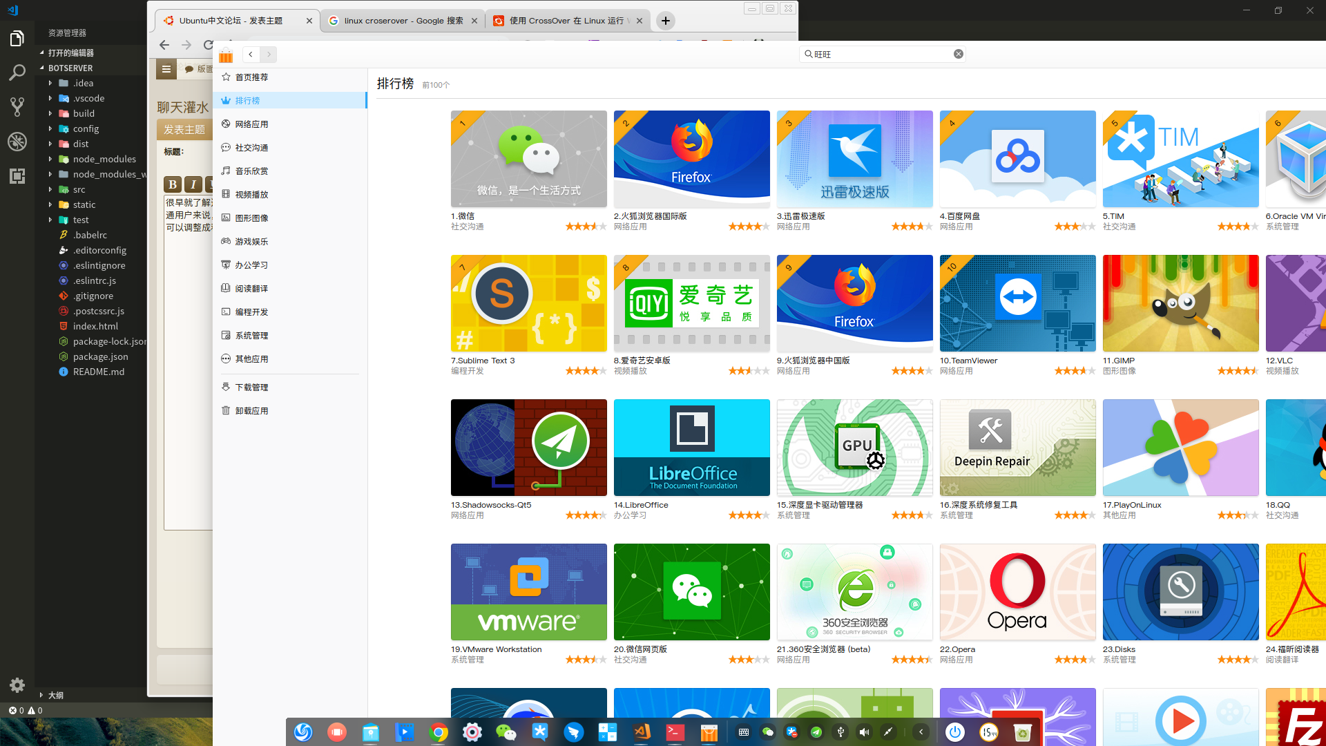
Task: Click the 11.GIMP app title
Action: [1119, 361]
